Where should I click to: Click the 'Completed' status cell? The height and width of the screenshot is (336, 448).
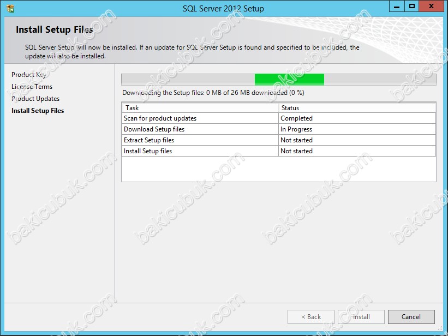click(357, 118)
